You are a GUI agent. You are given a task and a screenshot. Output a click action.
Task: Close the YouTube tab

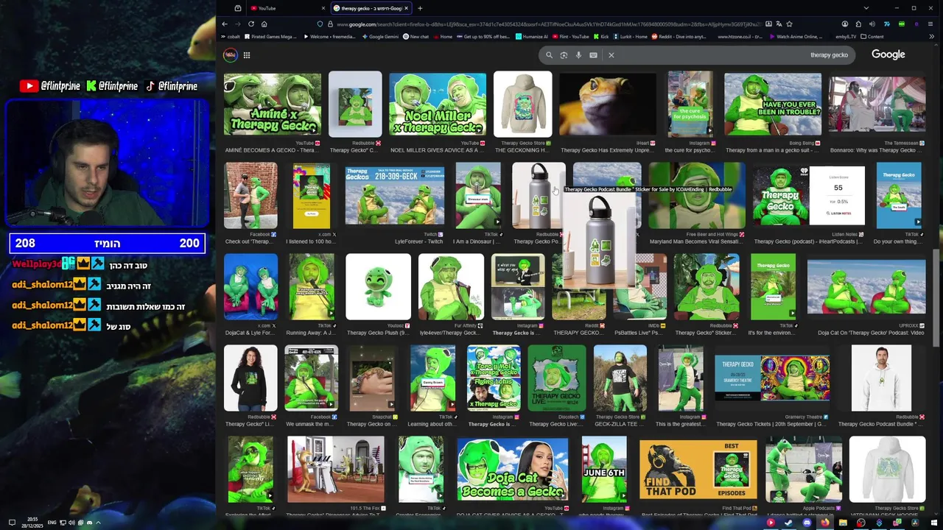[323, 8]
